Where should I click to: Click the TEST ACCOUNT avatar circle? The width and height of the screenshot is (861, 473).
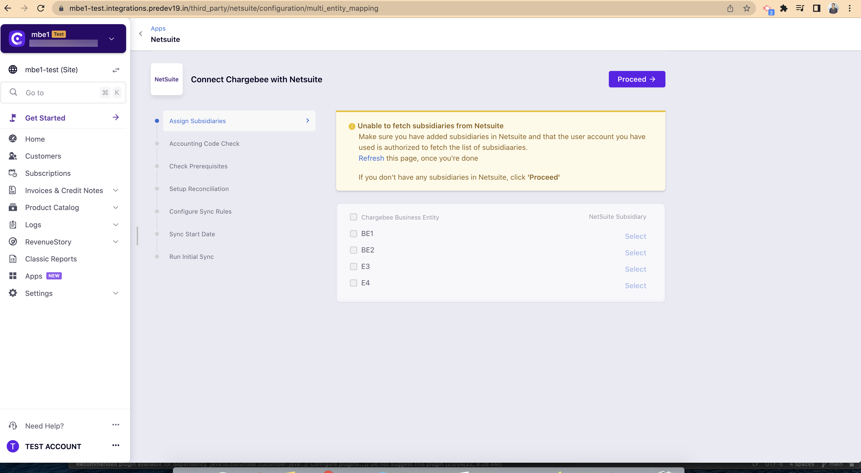coord(13,446)
